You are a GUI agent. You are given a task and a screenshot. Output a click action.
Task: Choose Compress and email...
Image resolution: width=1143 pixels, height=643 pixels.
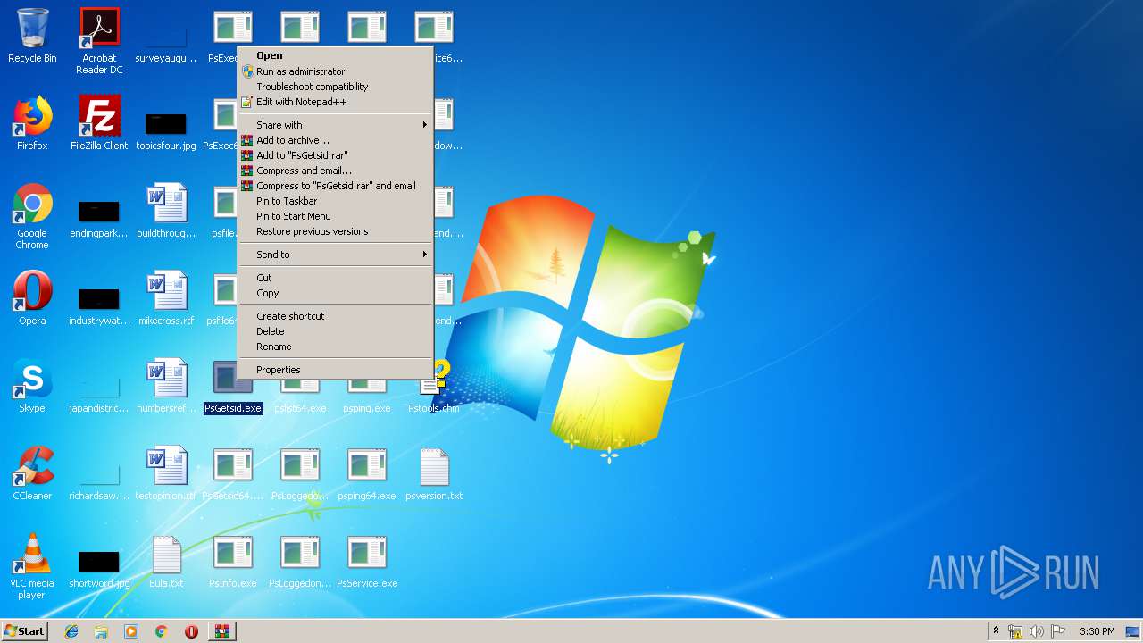click(336, 171)
